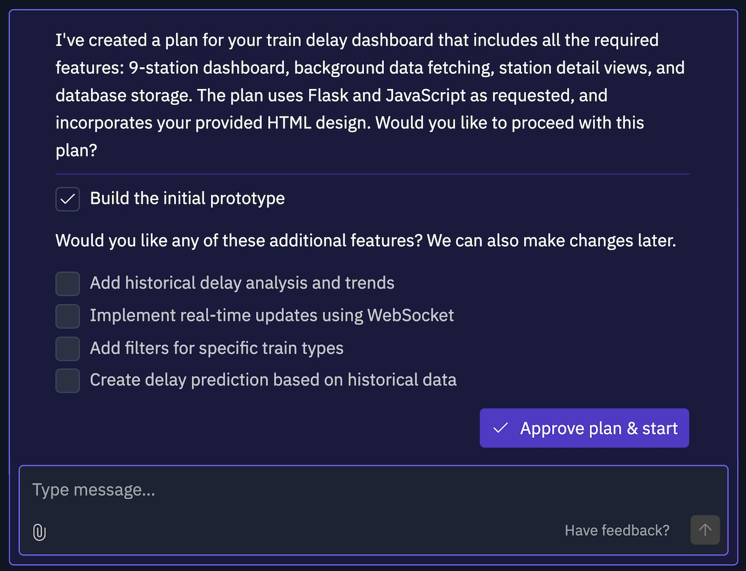The image size is (746, 571).
Task: Click the 'Add historical delay analysis and trends' label
Action: click(242, 283)
